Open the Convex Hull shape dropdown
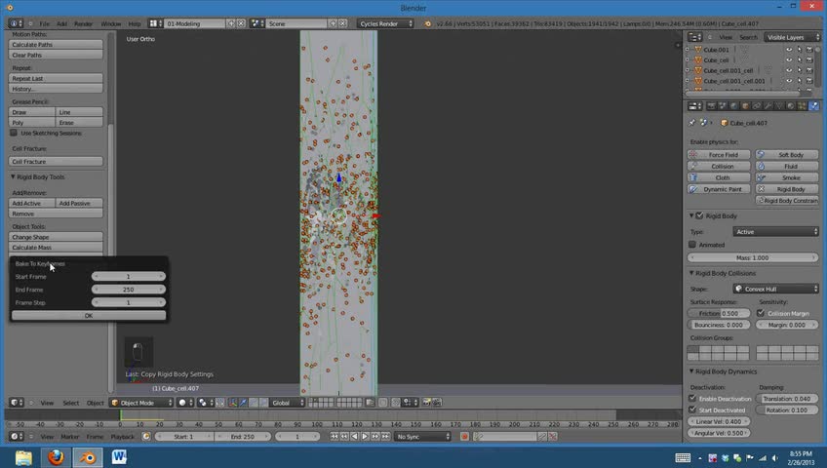This screenshot has width=827, height=468. pos(775,289)
